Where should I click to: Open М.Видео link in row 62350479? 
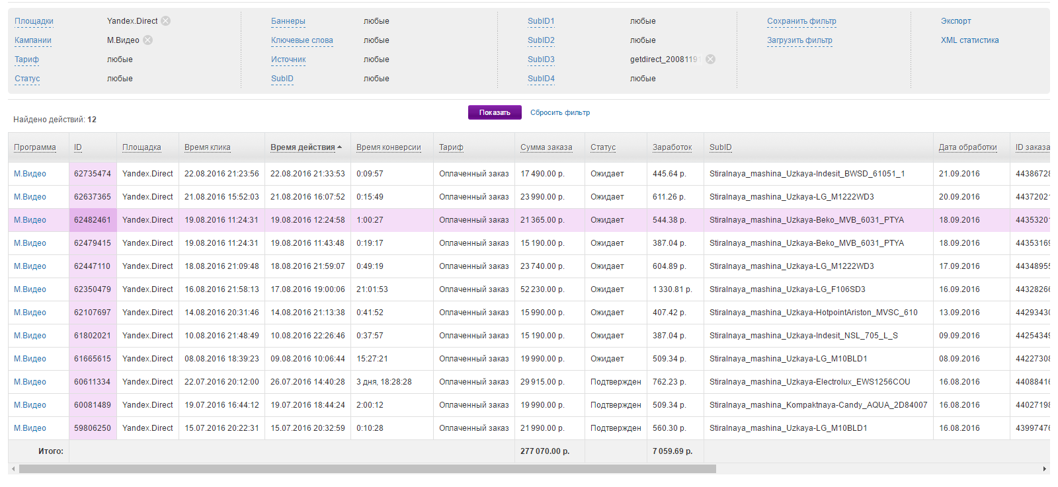click(30, 289)
